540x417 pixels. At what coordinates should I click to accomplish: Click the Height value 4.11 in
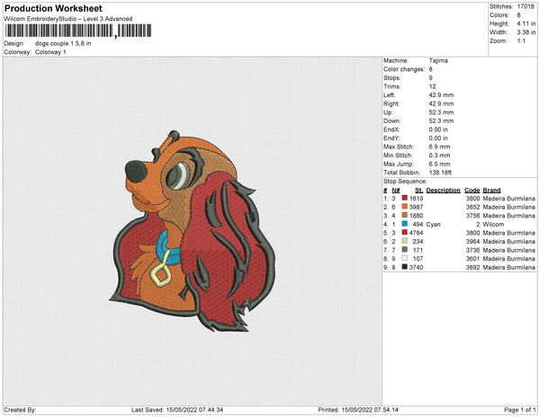(526, 23)
